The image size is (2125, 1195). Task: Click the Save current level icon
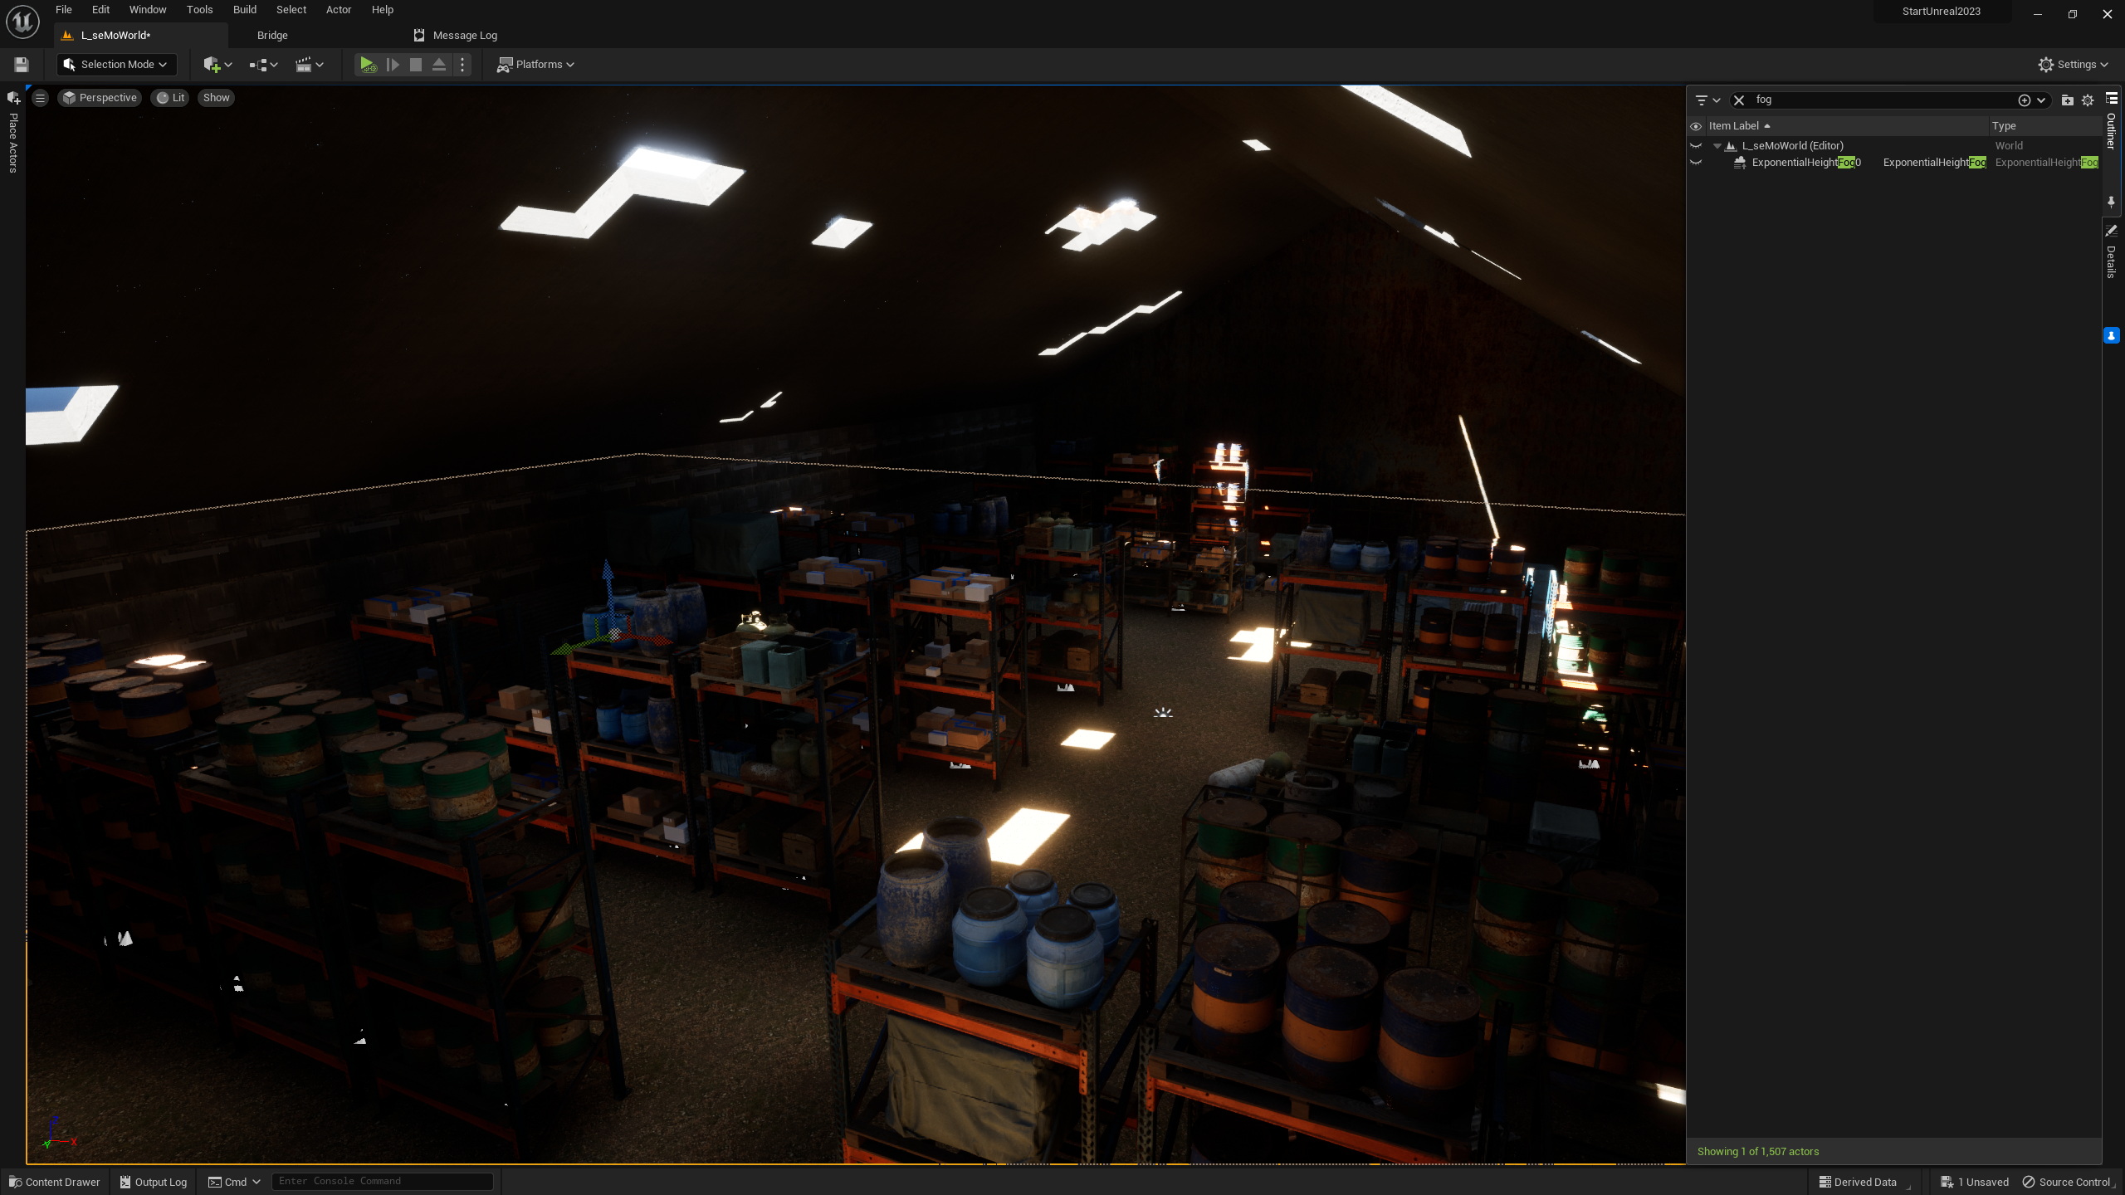coord(22,64)
